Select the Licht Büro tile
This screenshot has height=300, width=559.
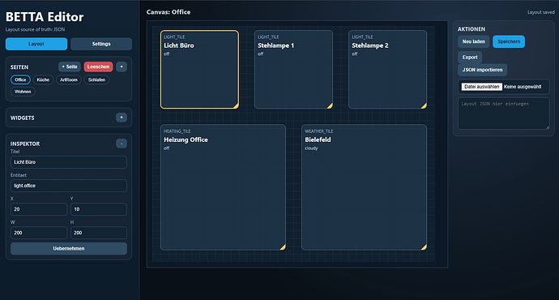pos(199,70)
